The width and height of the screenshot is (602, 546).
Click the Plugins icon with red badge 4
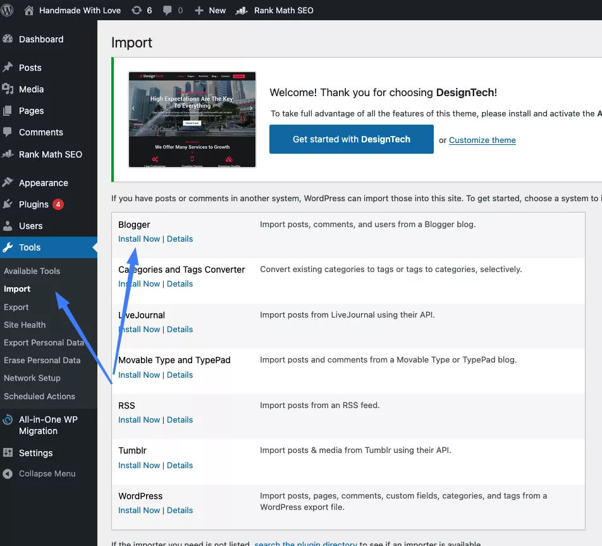[9, 204]
